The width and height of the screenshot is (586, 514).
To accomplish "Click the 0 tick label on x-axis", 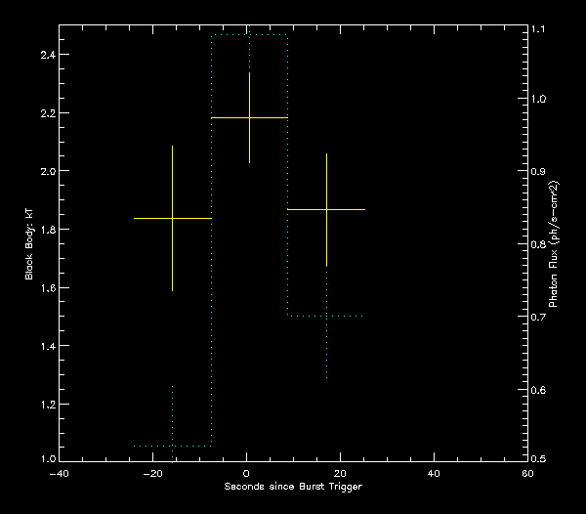I will coord(246,473).
